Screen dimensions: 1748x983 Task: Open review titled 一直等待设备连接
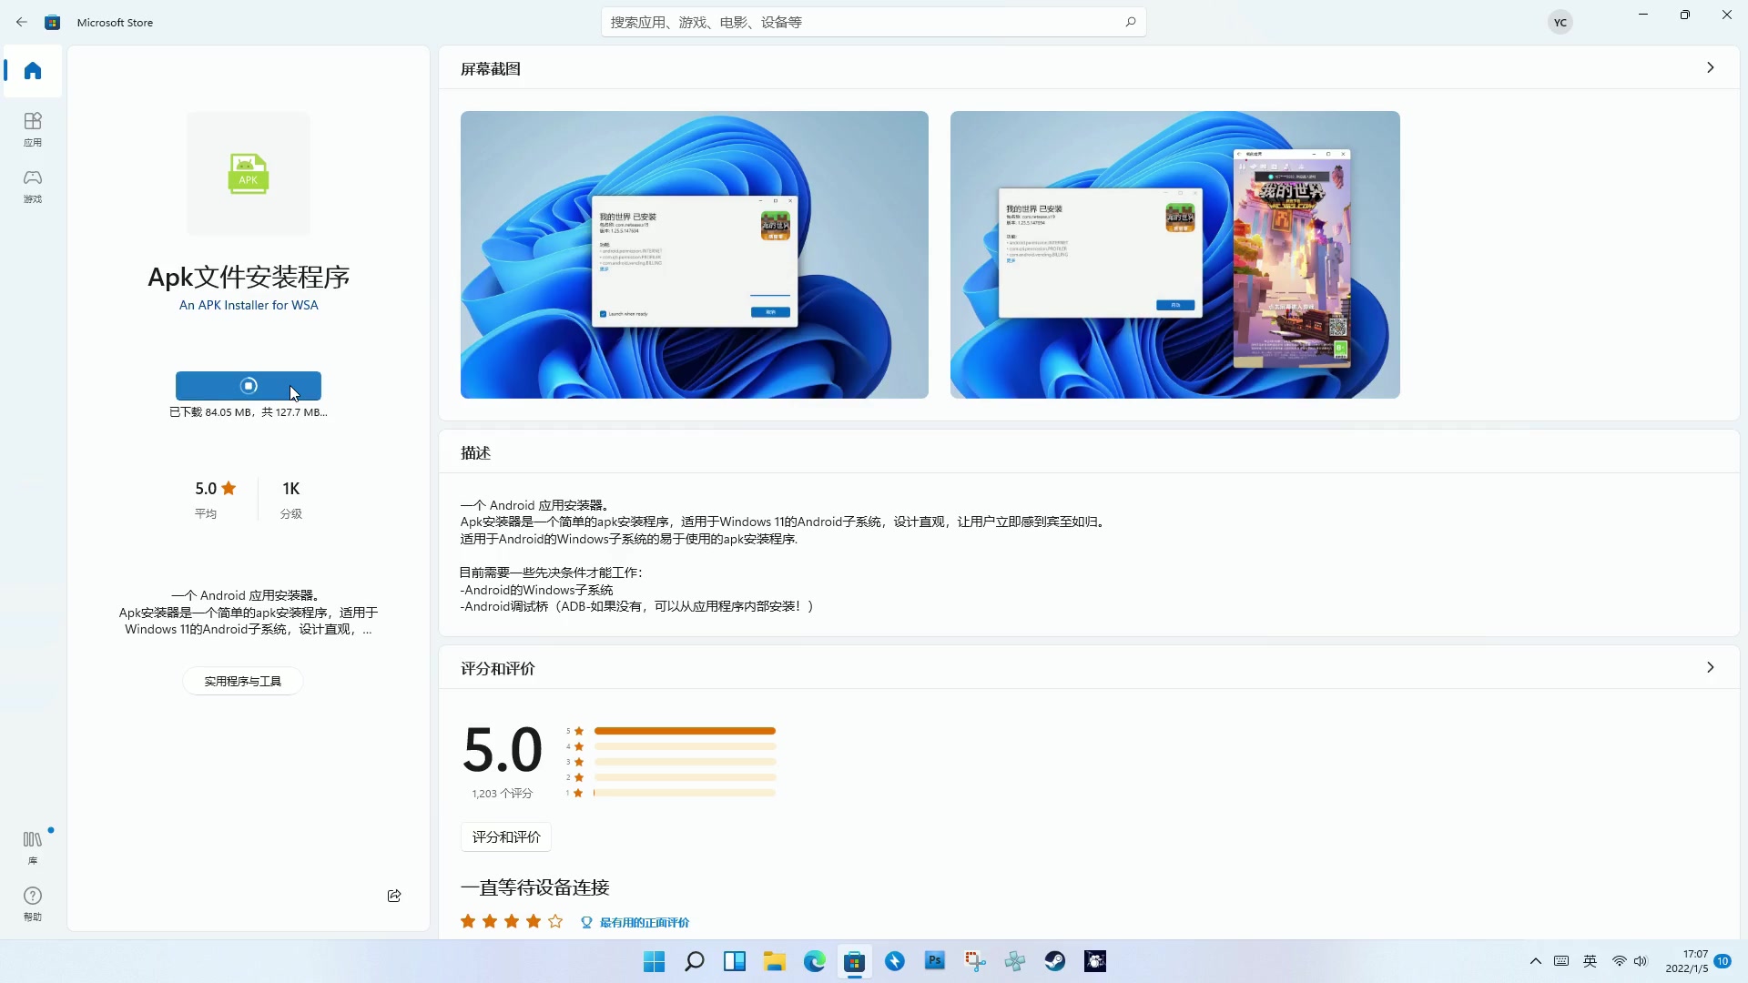(535, 887)
